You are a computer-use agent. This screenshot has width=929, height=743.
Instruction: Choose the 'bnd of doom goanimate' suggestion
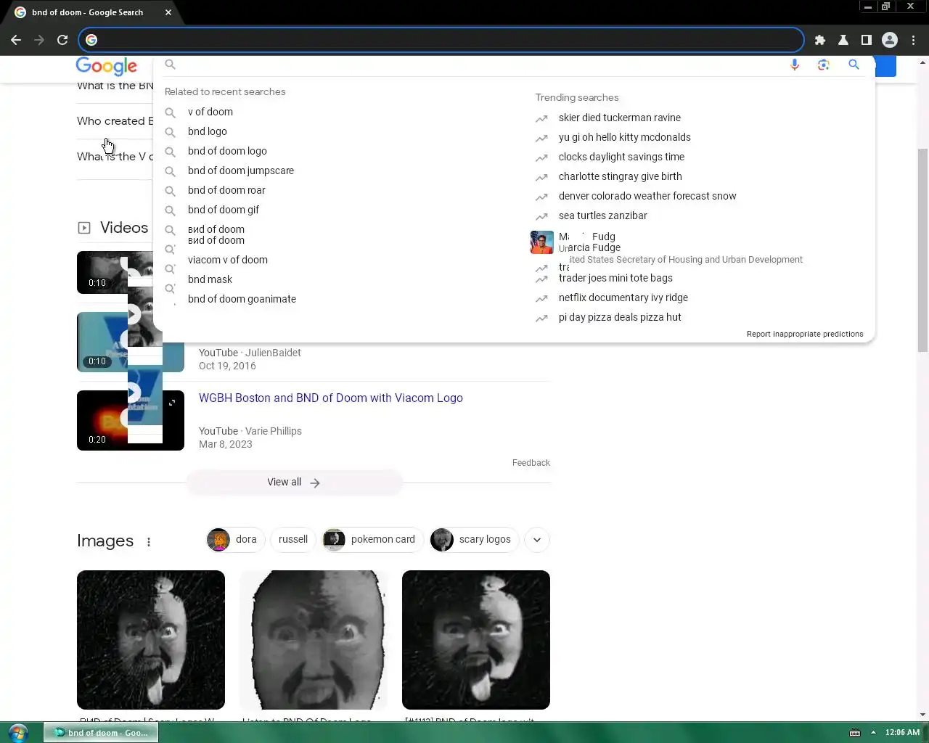(x=242, y=299)
